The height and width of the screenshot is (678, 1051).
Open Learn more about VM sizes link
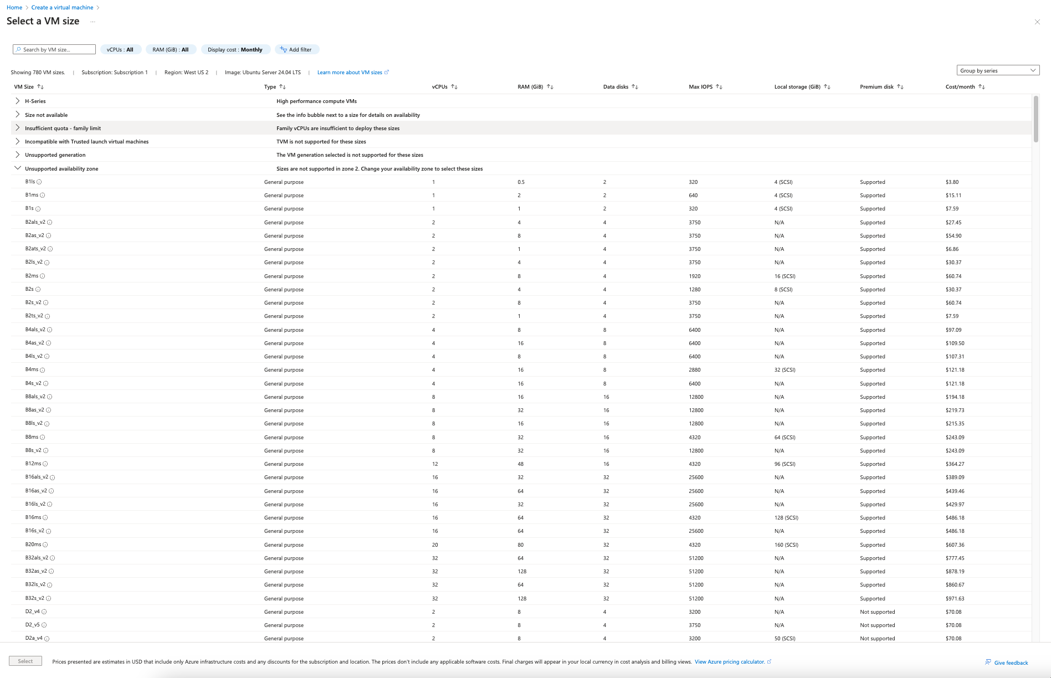[353, 73]
